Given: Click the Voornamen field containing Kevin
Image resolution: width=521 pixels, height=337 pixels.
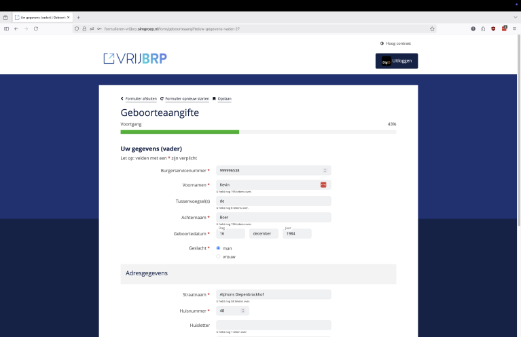Looking at the screenshot, I should point(274,184).
